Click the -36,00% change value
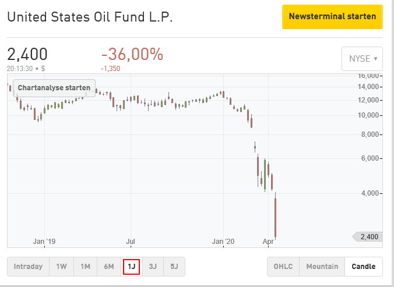 pos(132,55)
